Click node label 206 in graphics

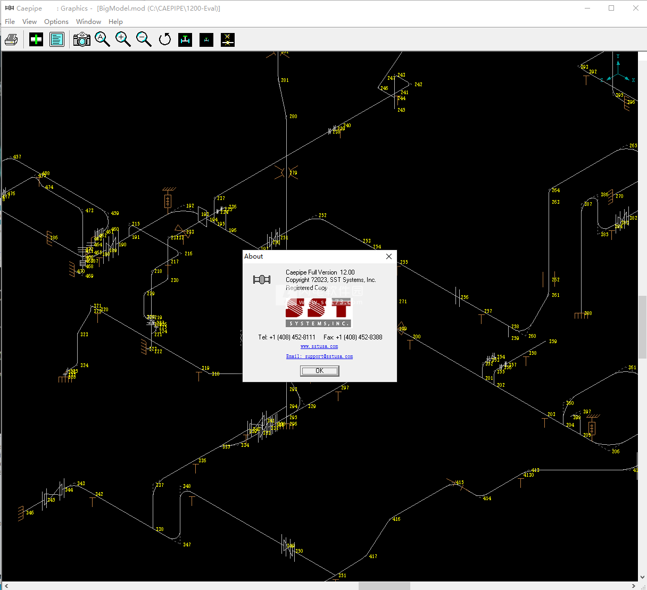click(x=616, y=452)
